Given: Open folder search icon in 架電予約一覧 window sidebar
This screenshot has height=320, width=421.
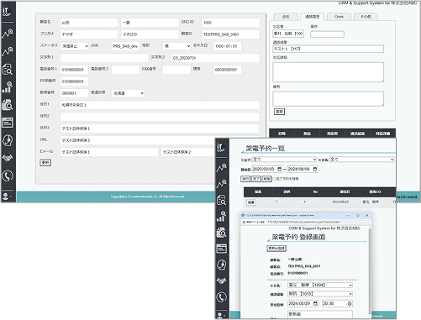Looking at the screenshot, I should (222, 233).
